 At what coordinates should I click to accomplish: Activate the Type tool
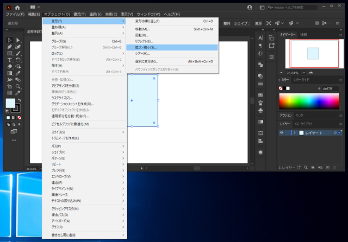(10, 60)
